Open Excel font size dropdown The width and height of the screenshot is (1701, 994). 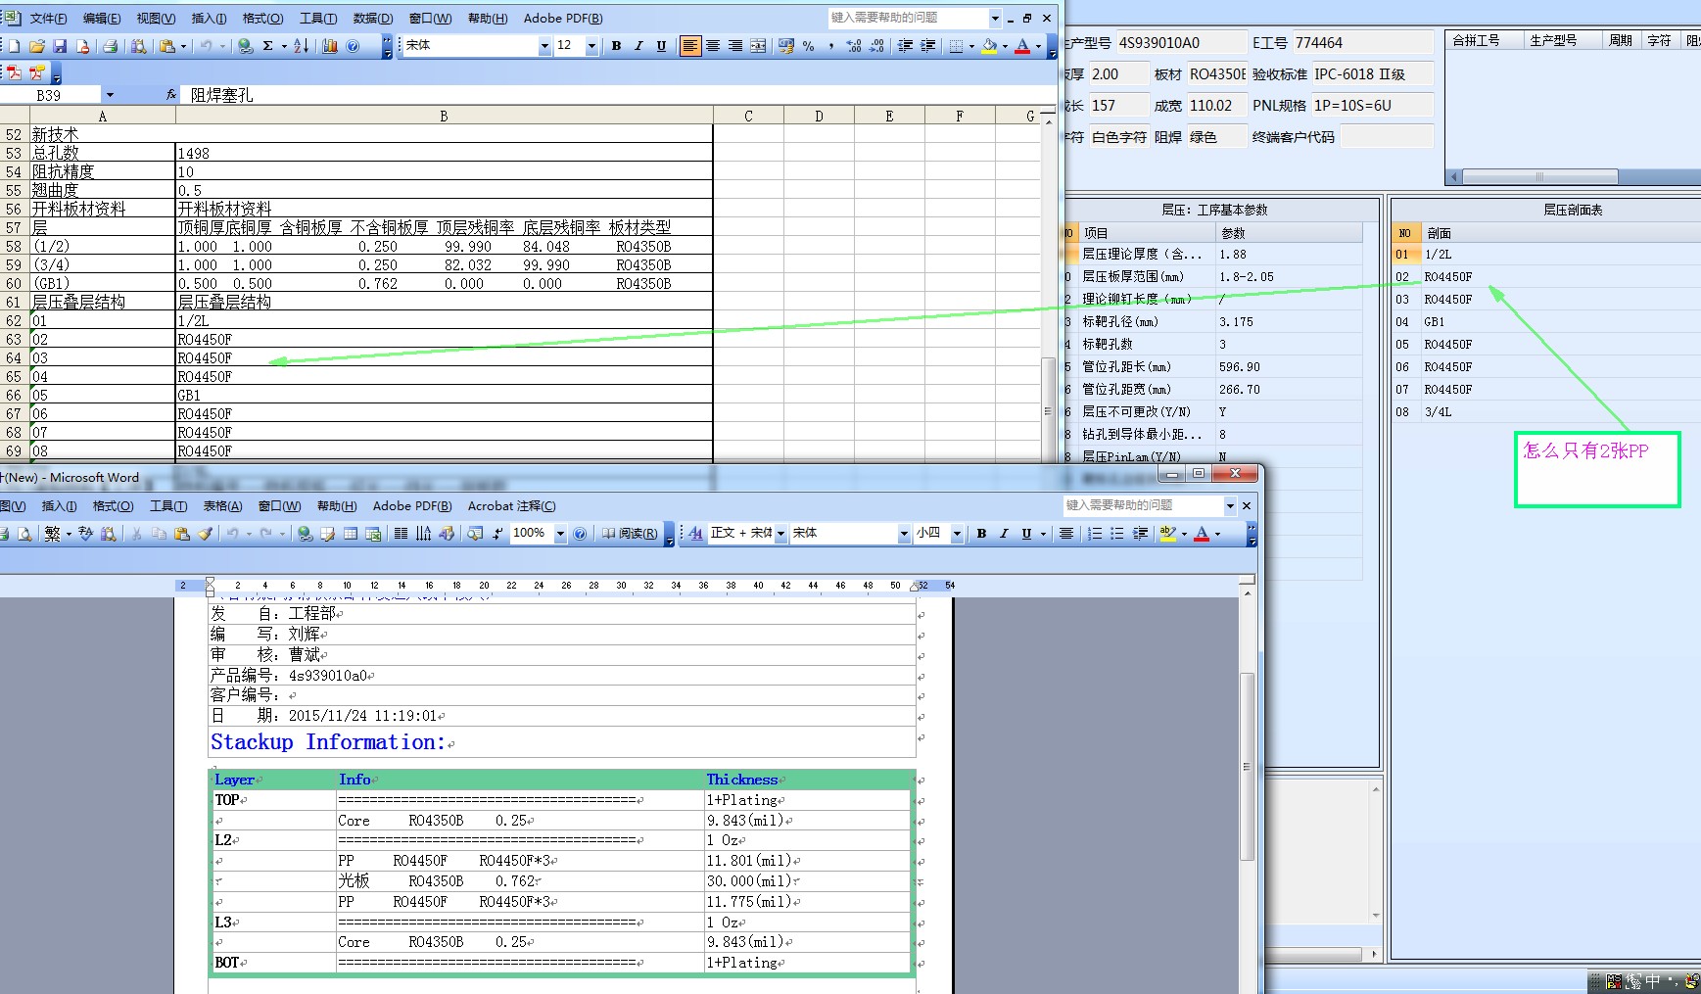click(x=591, y=46)
